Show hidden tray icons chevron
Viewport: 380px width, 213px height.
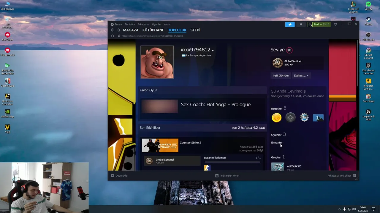pyautogui.click(x=340, y=209)
